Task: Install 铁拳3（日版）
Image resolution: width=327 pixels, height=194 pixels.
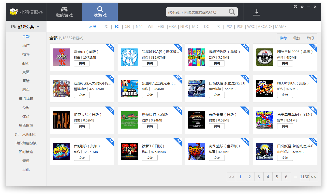Action: click(x=150, y=158)
